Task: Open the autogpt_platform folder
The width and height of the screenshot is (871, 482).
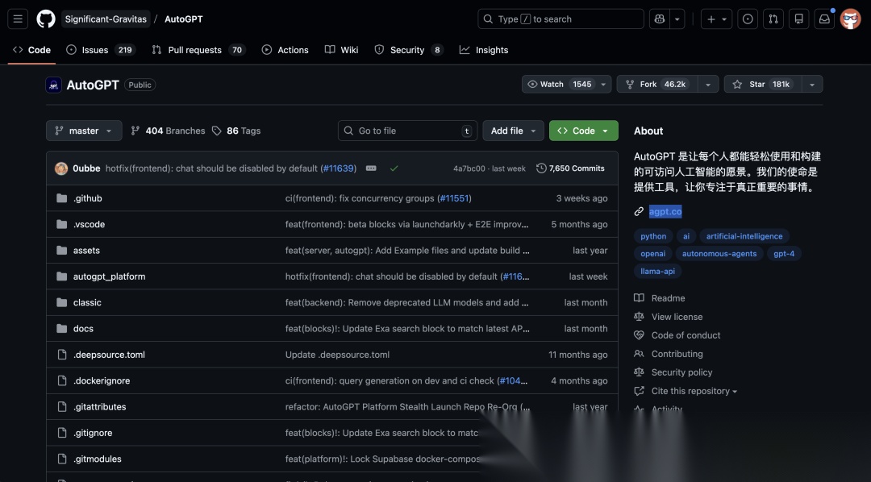Action: pyautogui.click(x=110, y=276)
